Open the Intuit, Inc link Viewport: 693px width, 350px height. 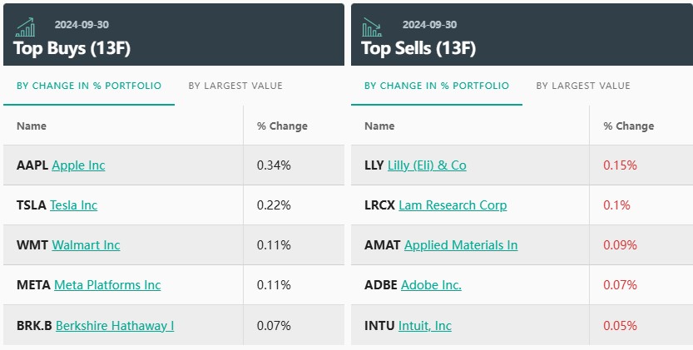click(x=424, y=325)
